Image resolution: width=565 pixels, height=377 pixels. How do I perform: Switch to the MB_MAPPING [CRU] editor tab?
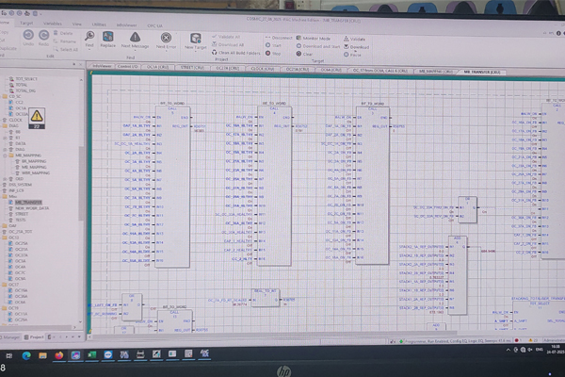pyautogui.click(x=436, y=71)
